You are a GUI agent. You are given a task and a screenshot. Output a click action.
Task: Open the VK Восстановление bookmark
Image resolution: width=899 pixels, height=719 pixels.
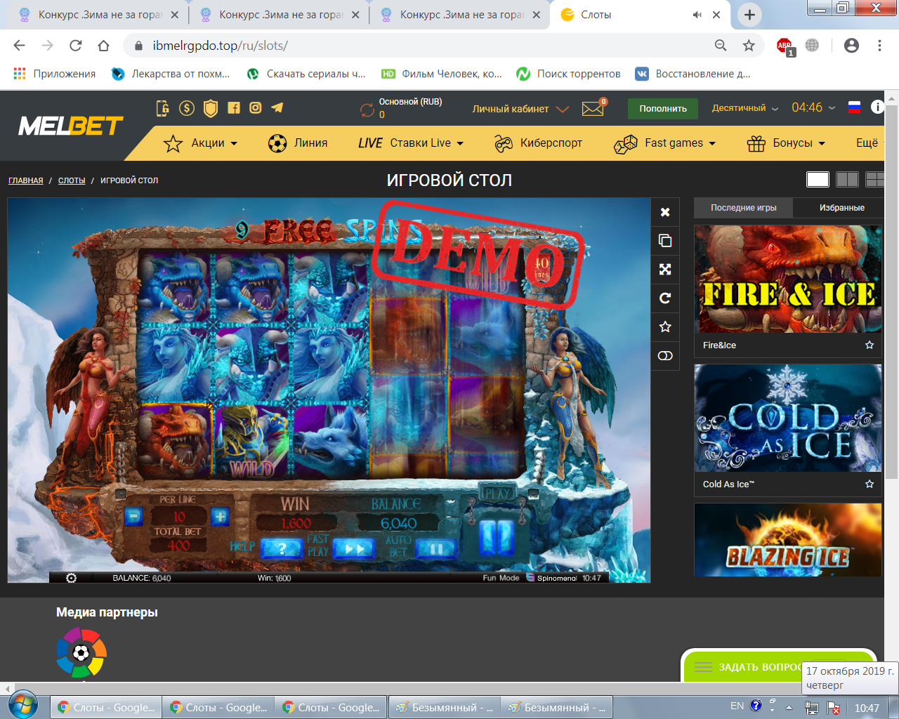[x=693, y=74]
